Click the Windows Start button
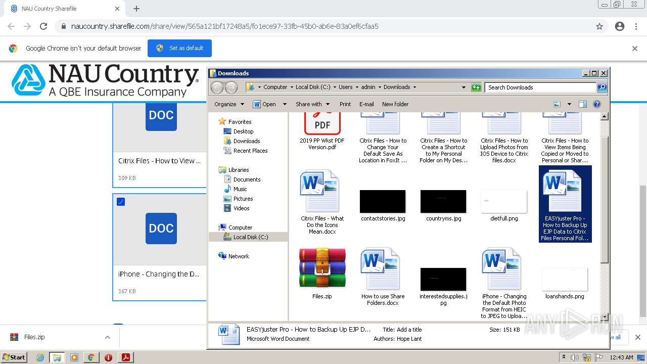 [14, 357]
